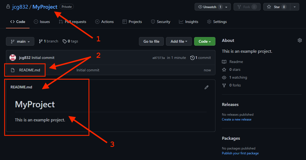Open the README.md file in the list

29,70
